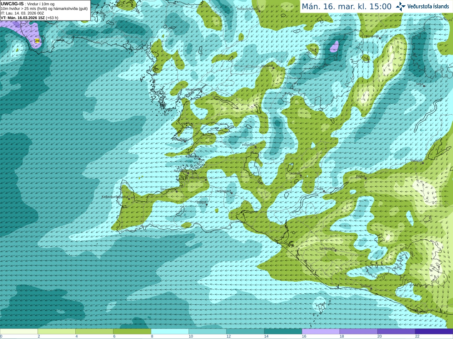Select the VT: Mán. 16.03.2026 15Z validity line

click(29, 18)
